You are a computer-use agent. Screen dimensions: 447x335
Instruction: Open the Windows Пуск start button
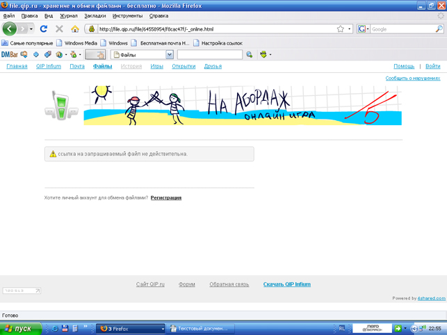(x=21, y=329)
